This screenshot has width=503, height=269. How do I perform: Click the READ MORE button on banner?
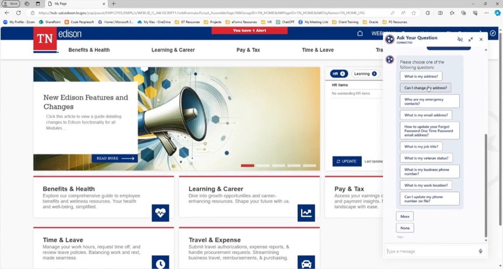tap(115, 158)
